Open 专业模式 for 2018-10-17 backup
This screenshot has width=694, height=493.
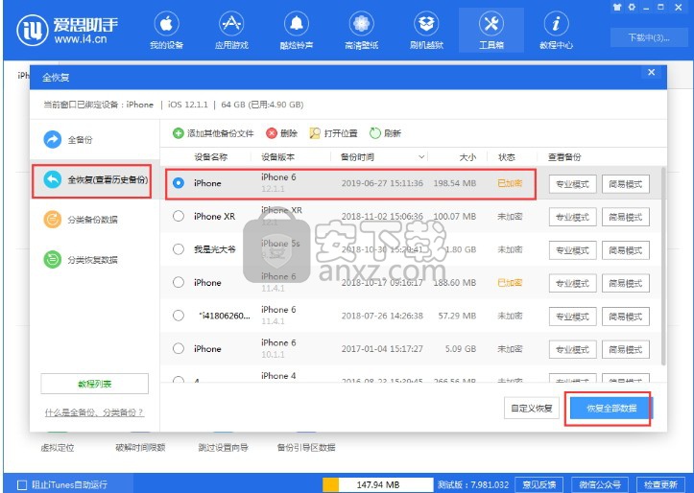[x=572, y=283]
